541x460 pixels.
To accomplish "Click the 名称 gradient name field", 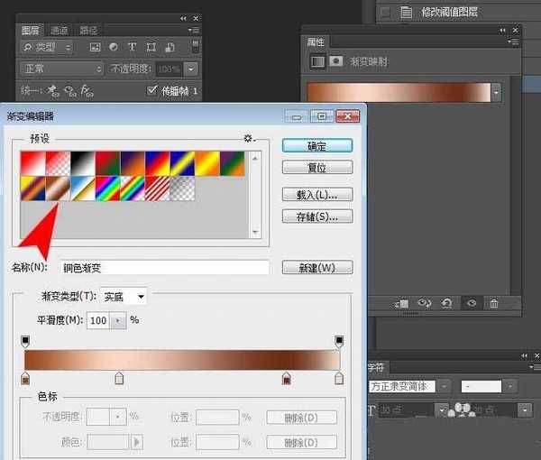I will coord(164,267).
